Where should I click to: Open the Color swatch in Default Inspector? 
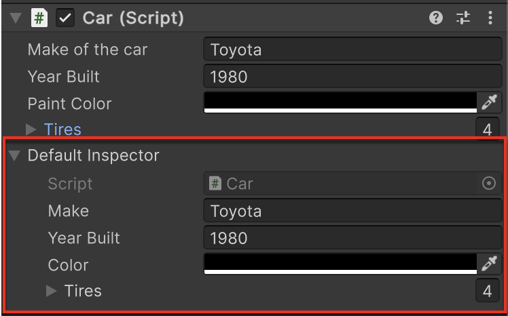coord(340,264)
